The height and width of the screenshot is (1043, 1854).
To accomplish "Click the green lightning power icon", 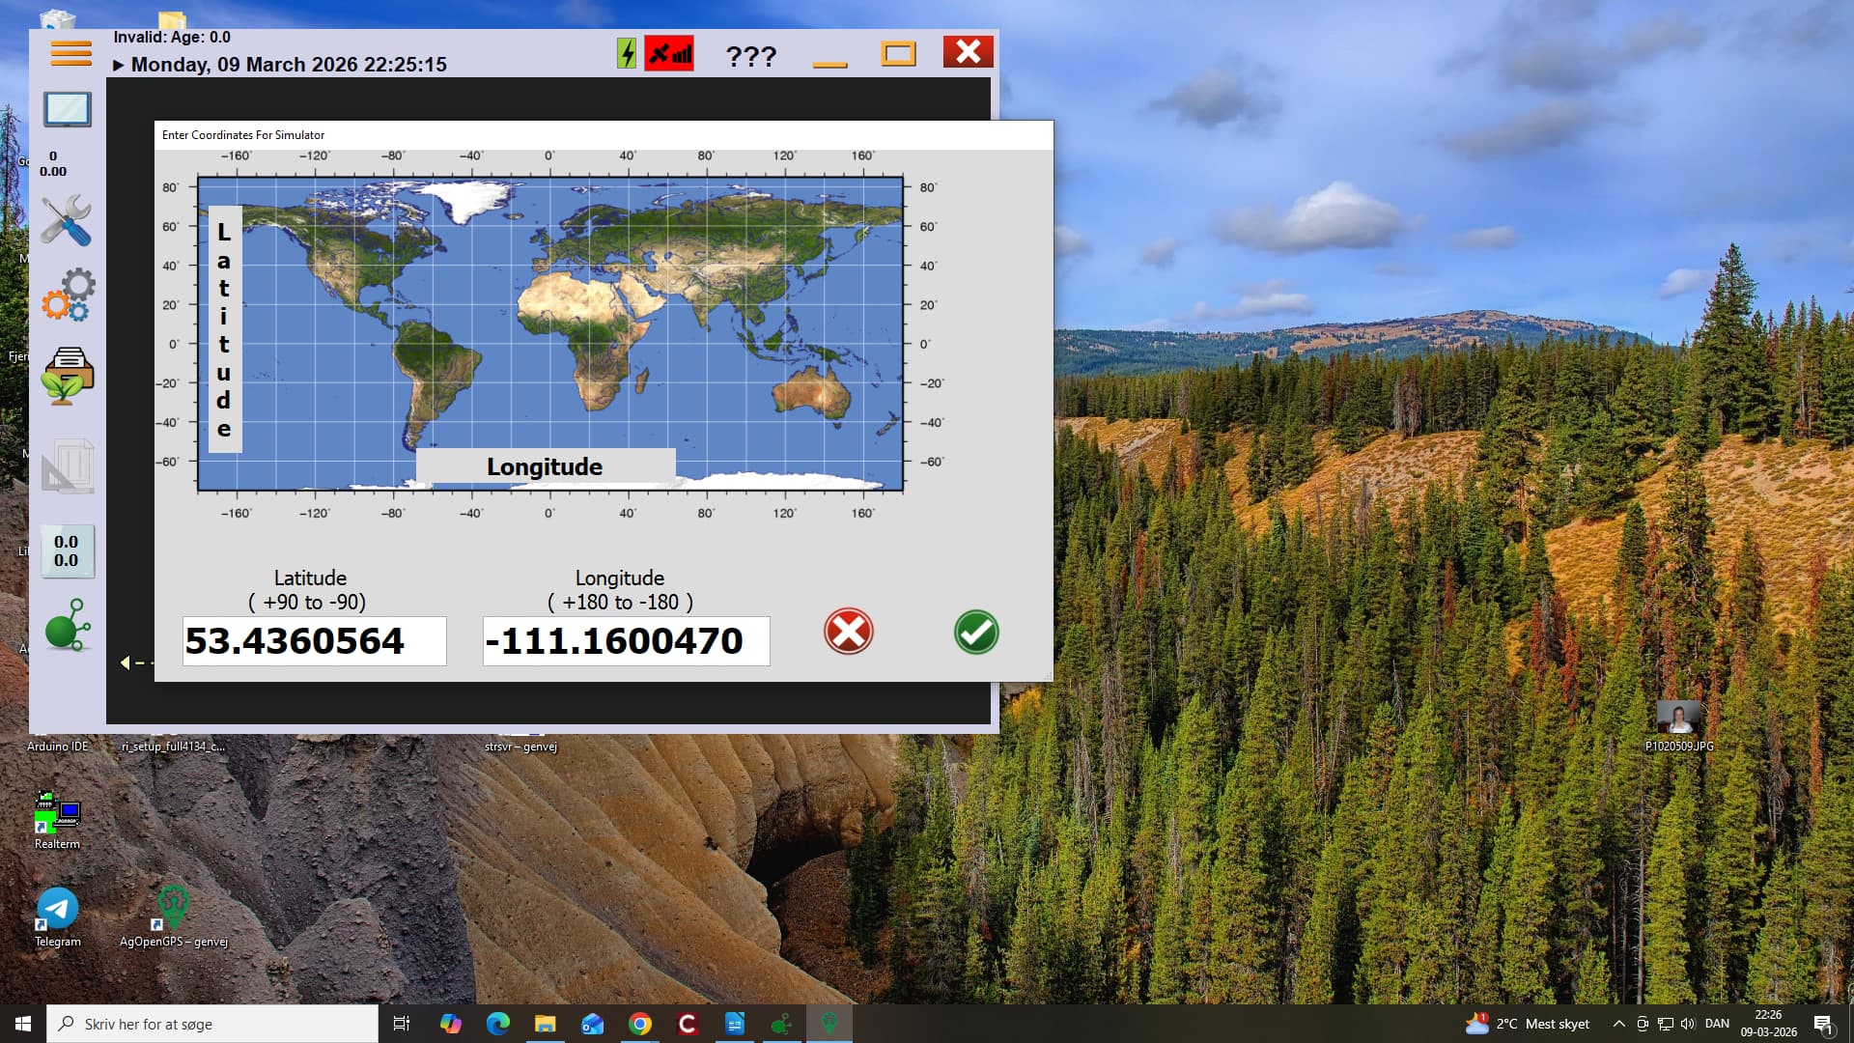I will (x=627, y=53).
